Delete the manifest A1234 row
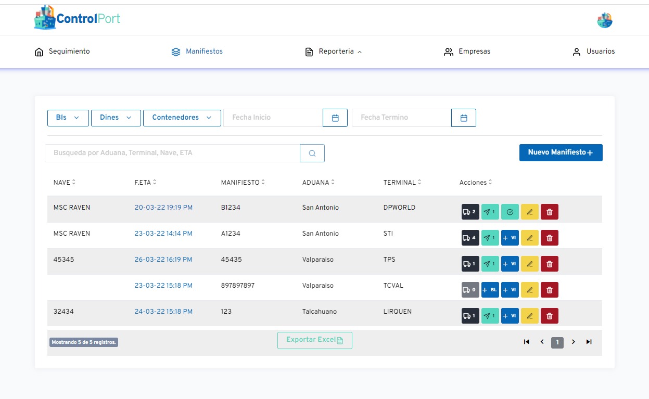This screenshot has width=649, height=399. 550,238
